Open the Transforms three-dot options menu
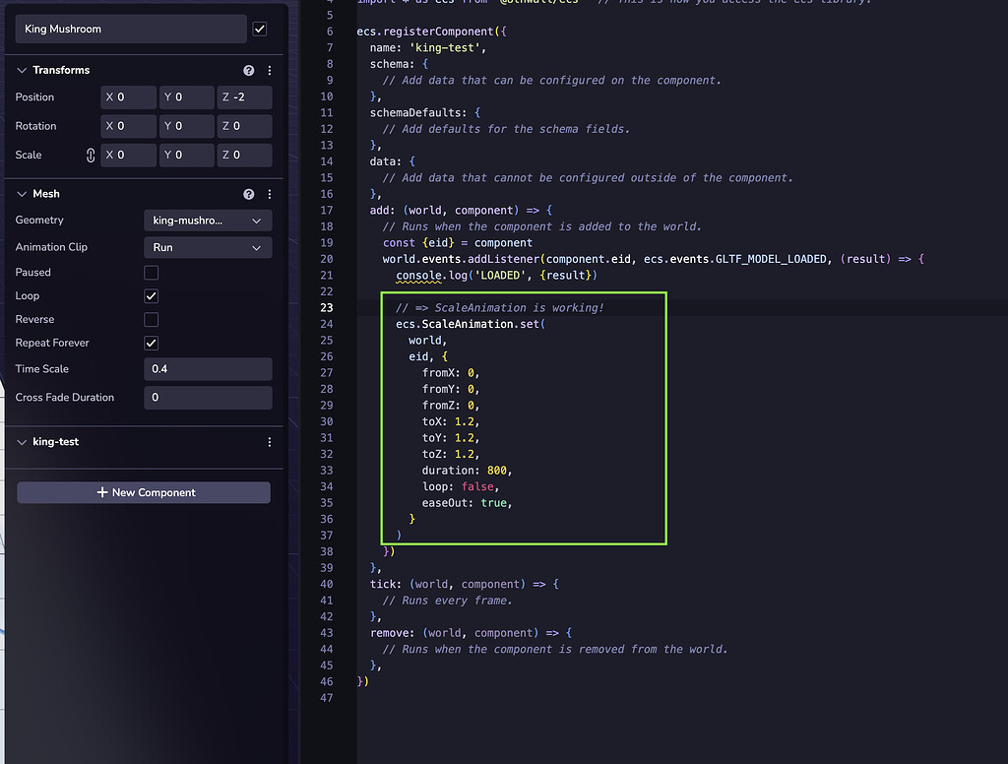 tap(269, 70)
